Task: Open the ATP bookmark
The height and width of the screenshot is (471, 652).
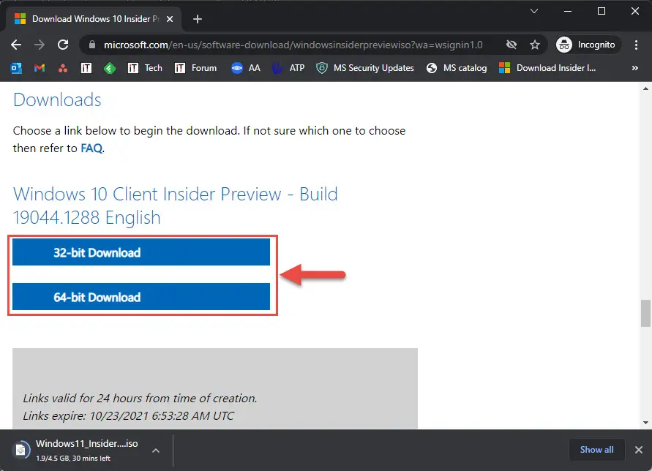Action: (x=288, y=68)
